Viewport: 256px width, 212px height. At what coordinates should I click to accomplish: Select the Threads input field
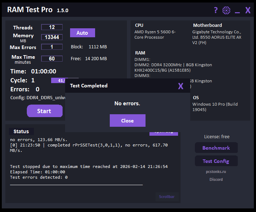click(x=52, y=27)
